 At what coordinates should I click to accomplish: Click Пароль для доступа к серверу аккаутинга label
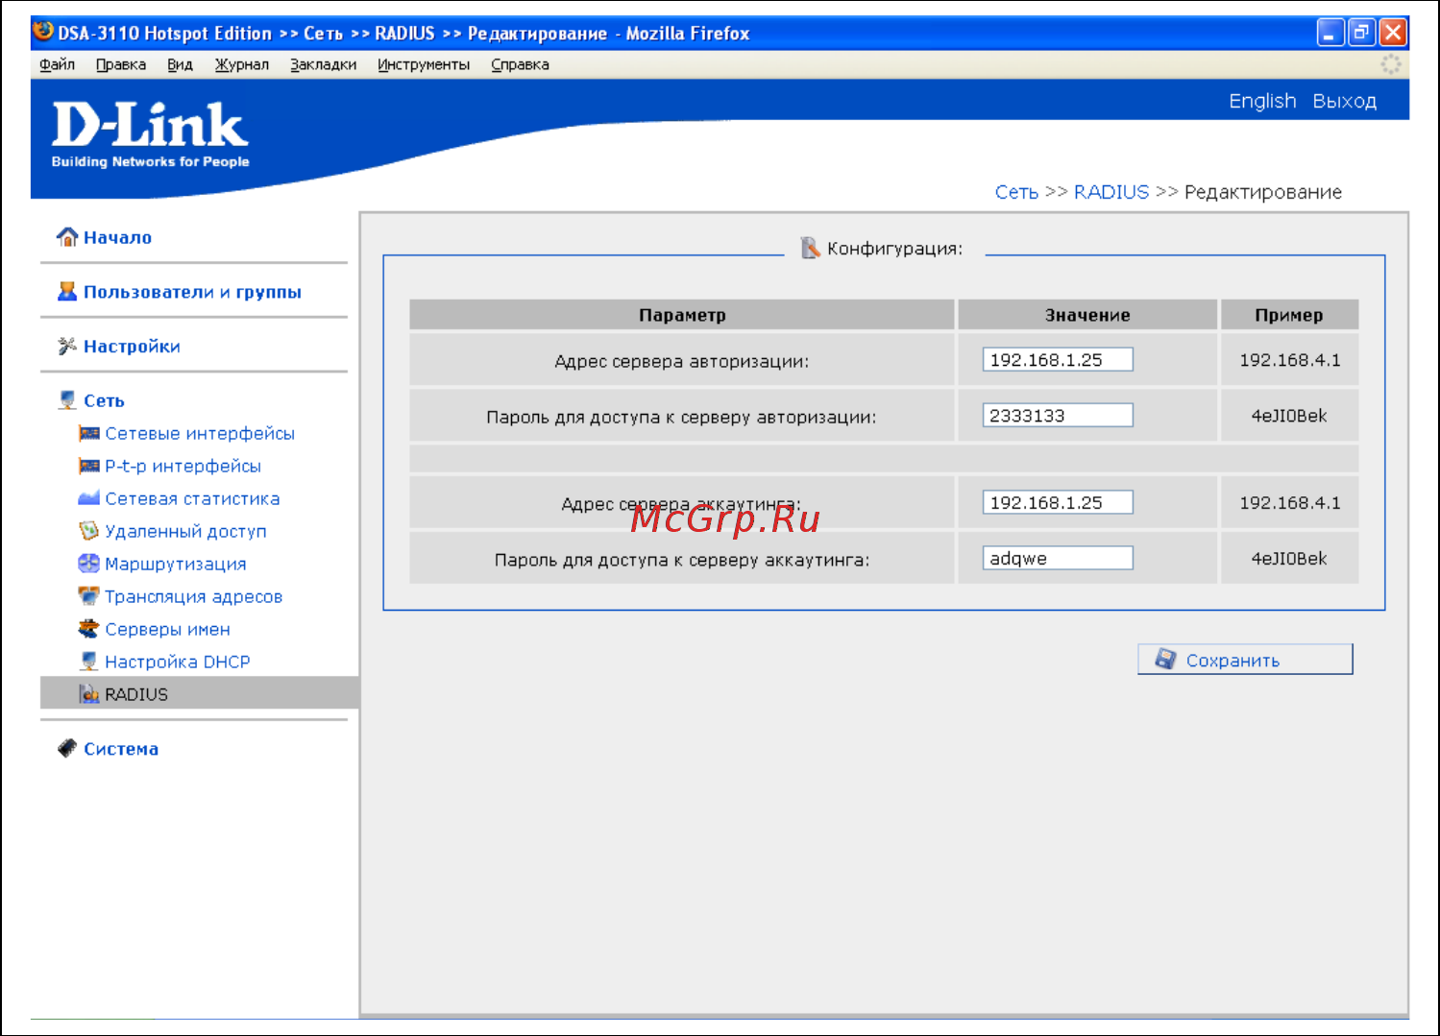[682, 560]
